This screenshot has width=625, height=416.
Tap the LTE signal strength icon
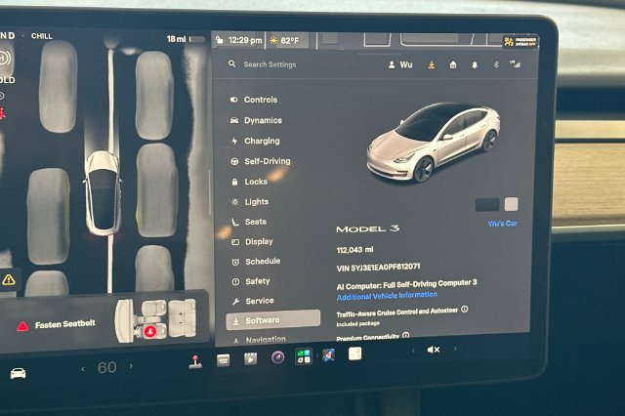pyautogui.click(x=515, y=63)
